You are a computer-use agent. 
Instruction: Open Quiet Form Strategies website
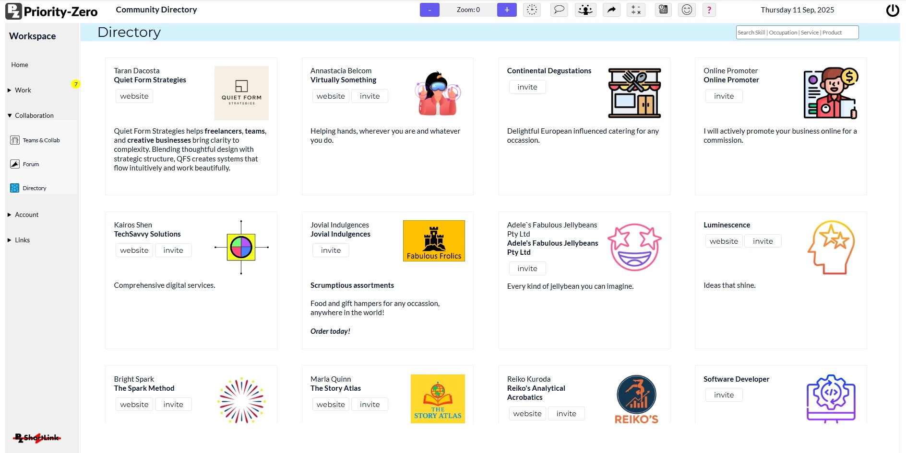click(134, 96)
